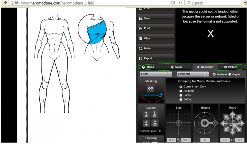Click the size link-proportions icon
This screenshot has width=247, height=144.
click(178, 140)
